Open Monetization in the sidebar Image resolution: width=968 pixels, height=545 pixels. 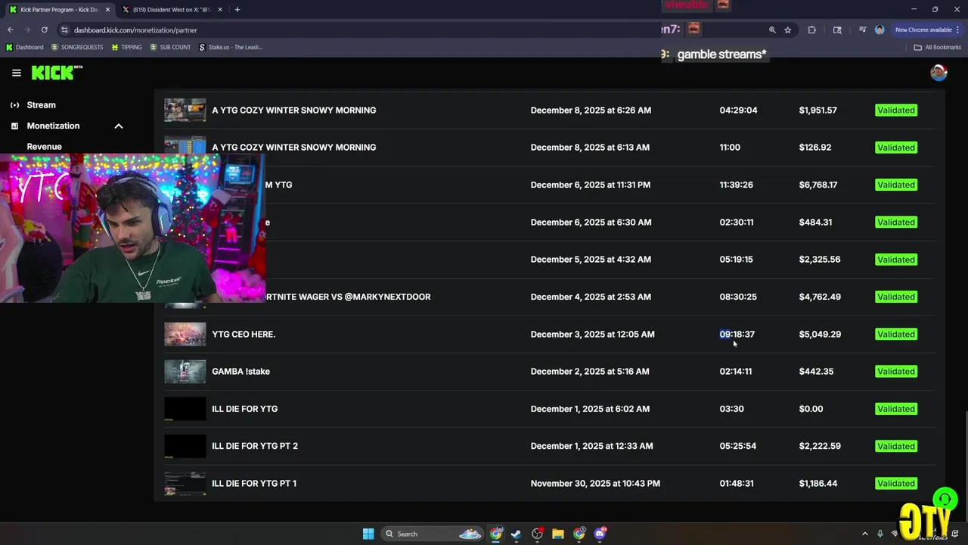pyautogui.click(x=53, y=126)
